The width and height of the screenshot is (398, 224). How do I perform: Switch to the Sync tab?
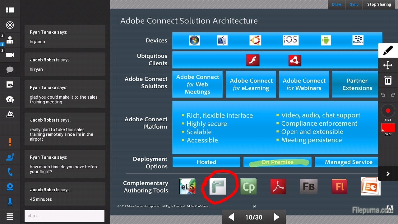(354, 4)
